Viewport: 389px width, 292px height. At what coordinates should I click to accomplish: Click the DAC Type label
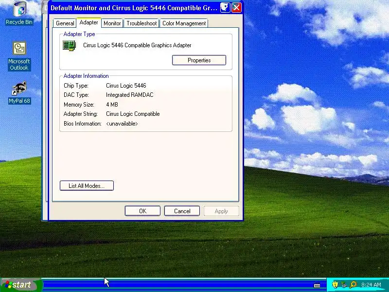point(76,95)
